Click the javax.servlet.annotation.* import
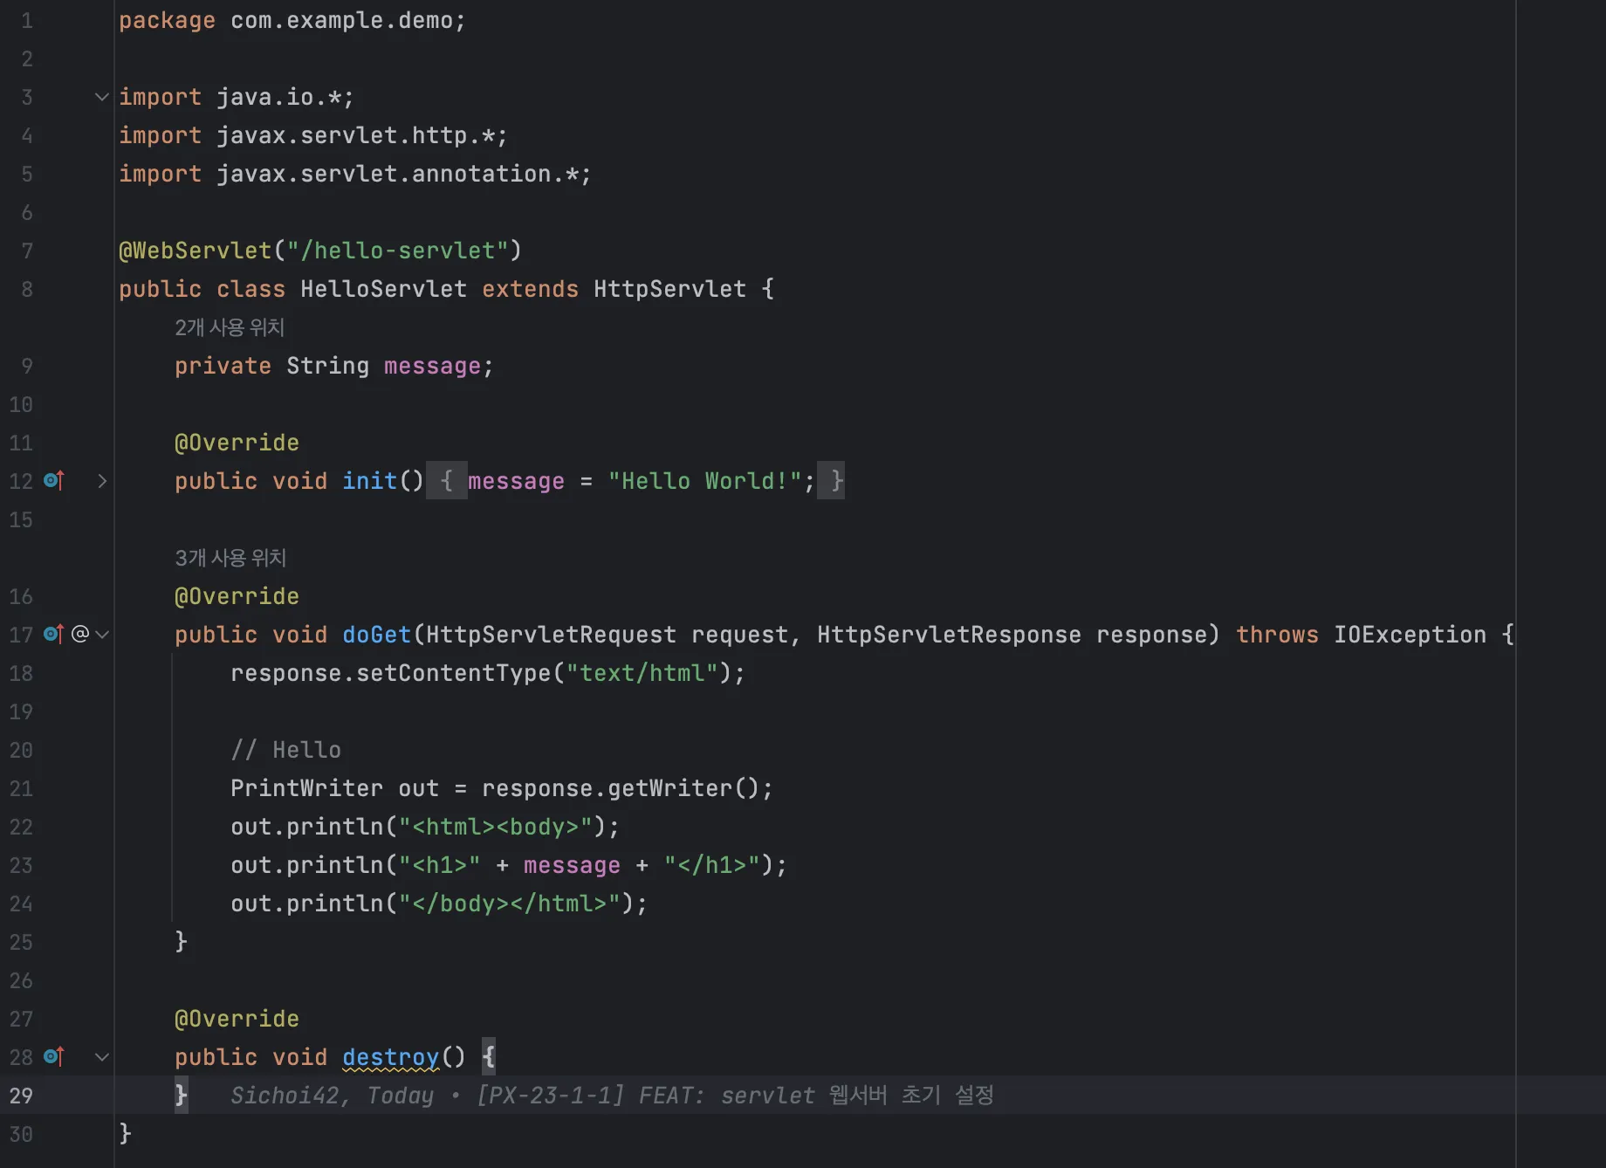The height and width of the screenshot is (1168, 1606). (x=398, y=174)
